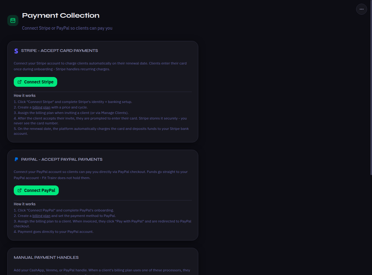Click step 'Click "Connect PayPal" and complete PayPal's onboarding'
The height and width of the screenshot is (275, 372).
click(x=64, y=210)
